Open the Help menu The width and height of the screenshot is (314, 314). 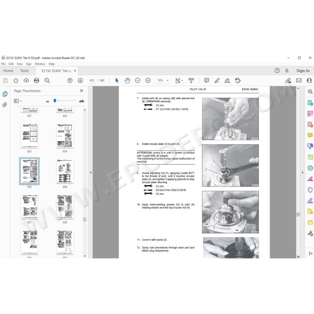(52, 64)
